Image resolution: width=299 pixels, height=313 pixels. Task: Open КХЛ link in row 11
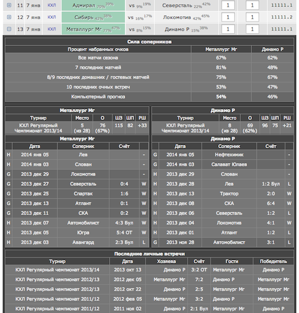tap(51, 5)
